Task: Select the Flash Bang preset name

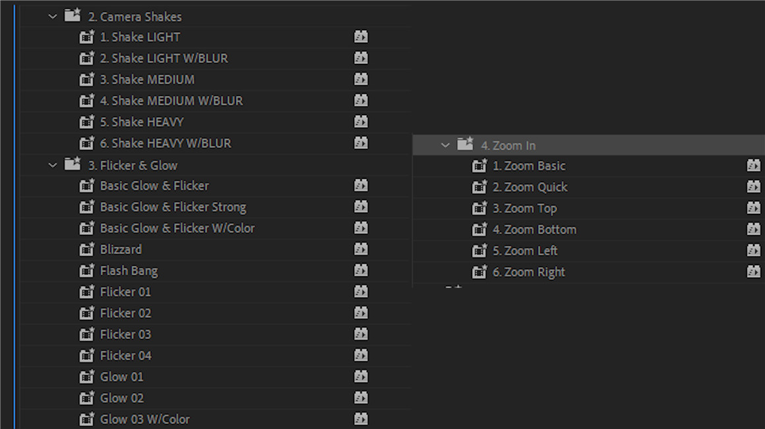Action: (129, 270)
